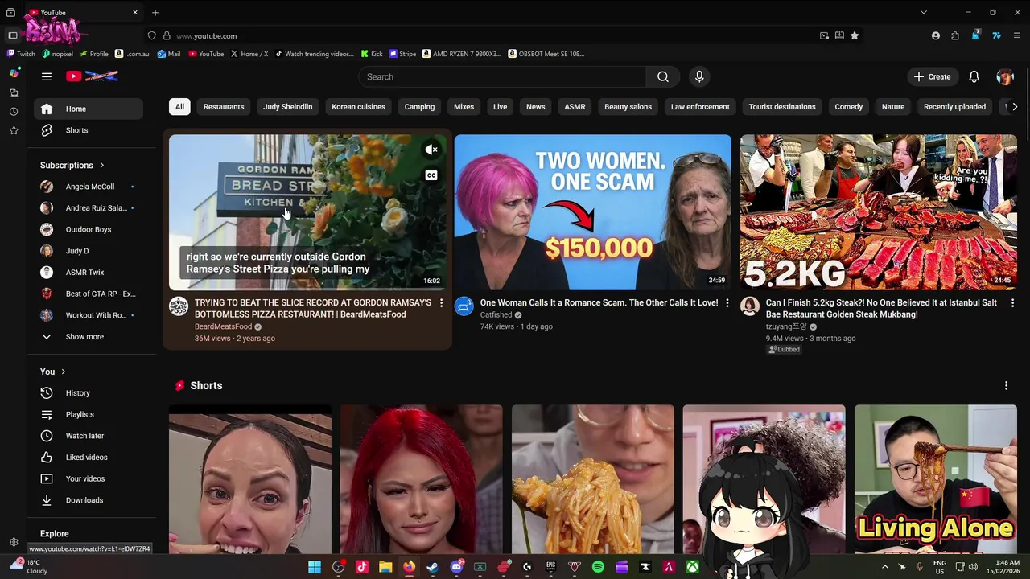Open the Shorts shelf three-dot menu

(1006, 386)
